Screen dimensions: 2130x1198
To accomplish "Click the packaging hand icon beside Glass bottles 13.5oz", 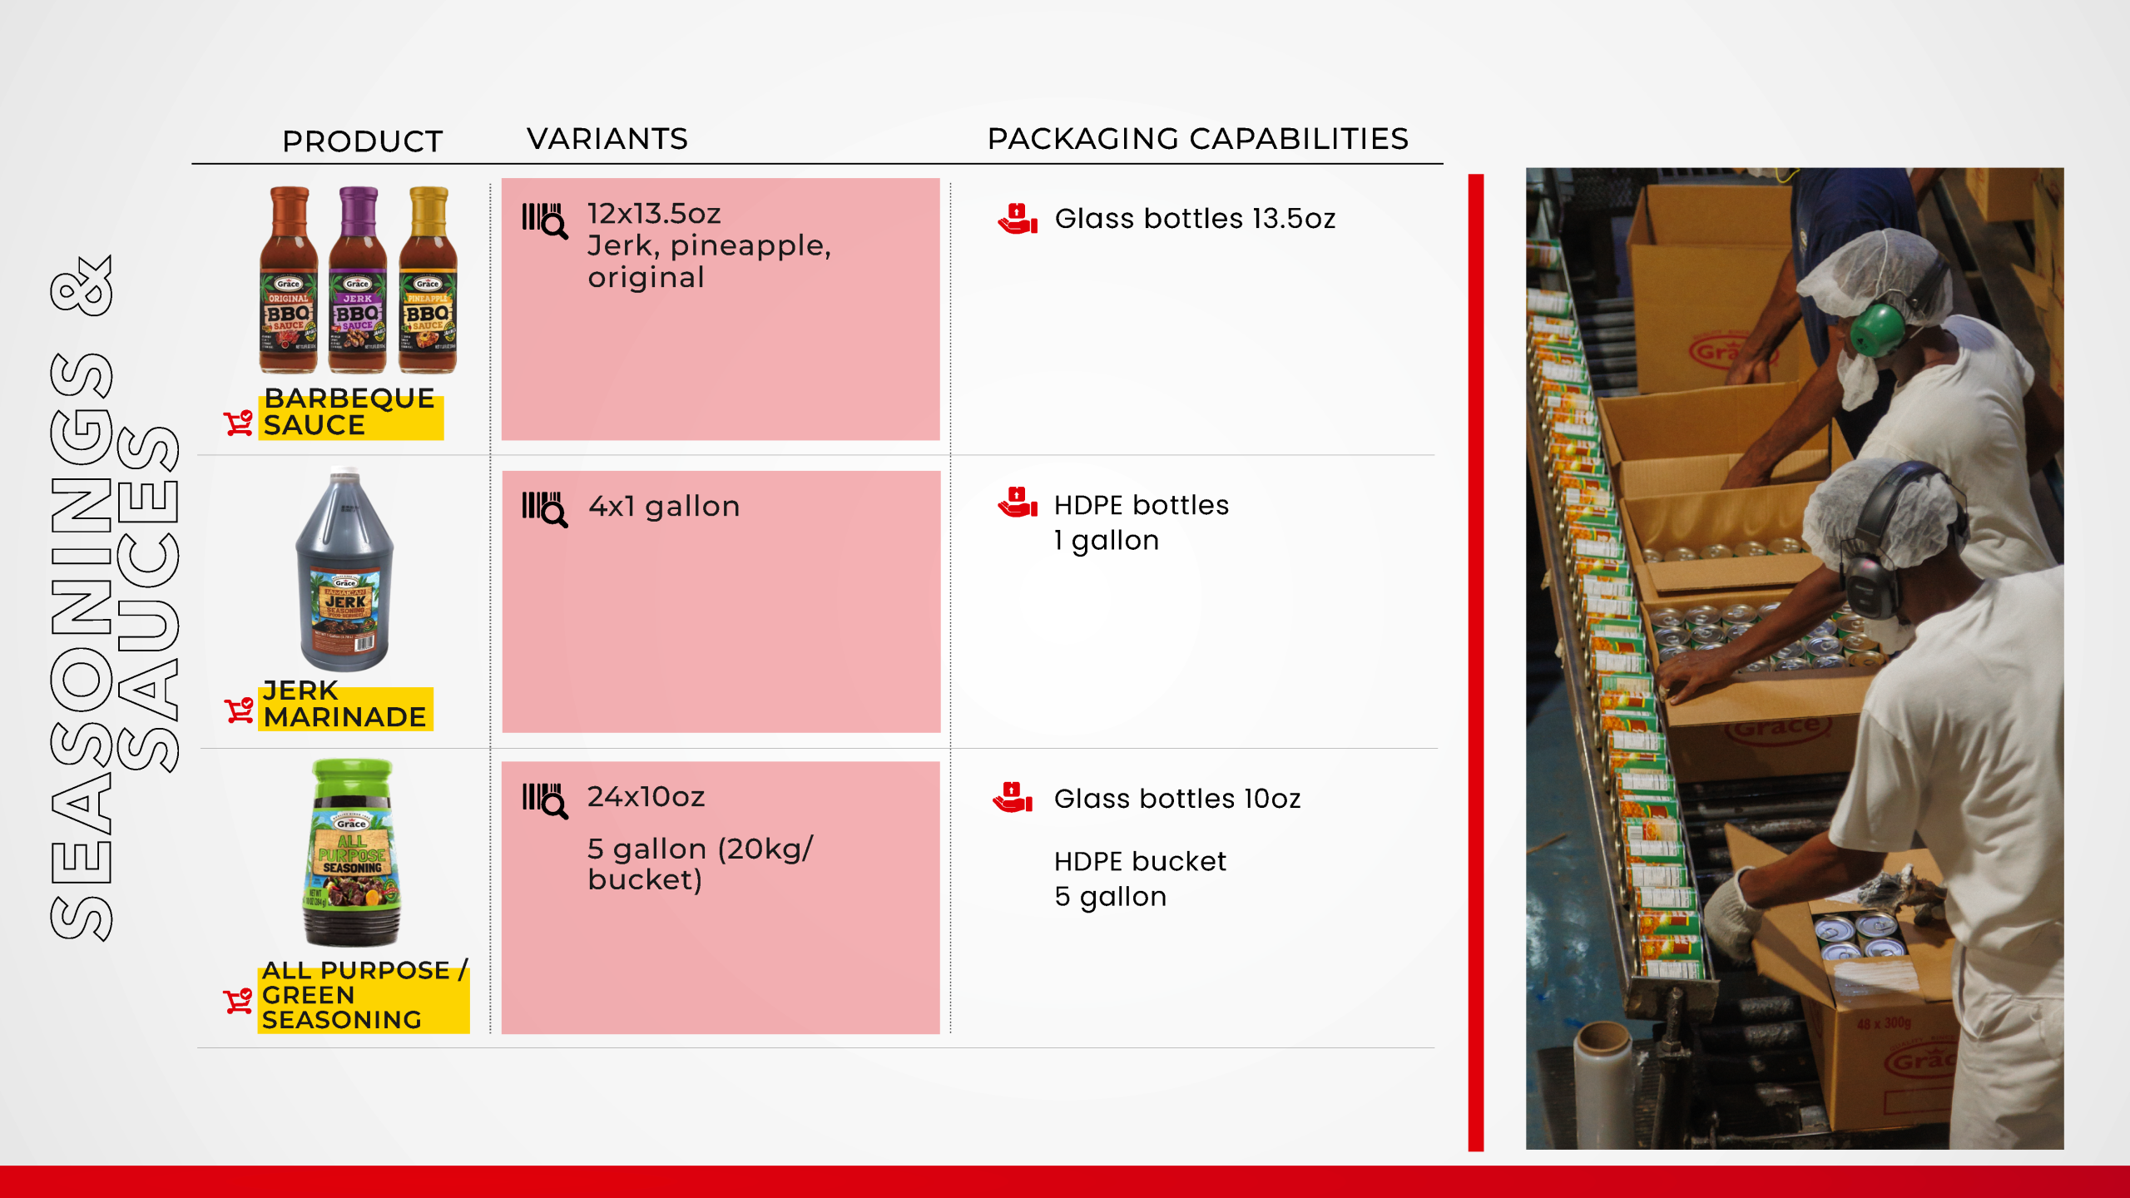I will (1017, 219).
